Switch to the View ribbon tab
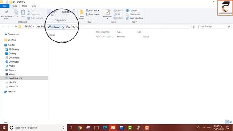This screenshot has width=233, height=131. [x=34, y=6]
